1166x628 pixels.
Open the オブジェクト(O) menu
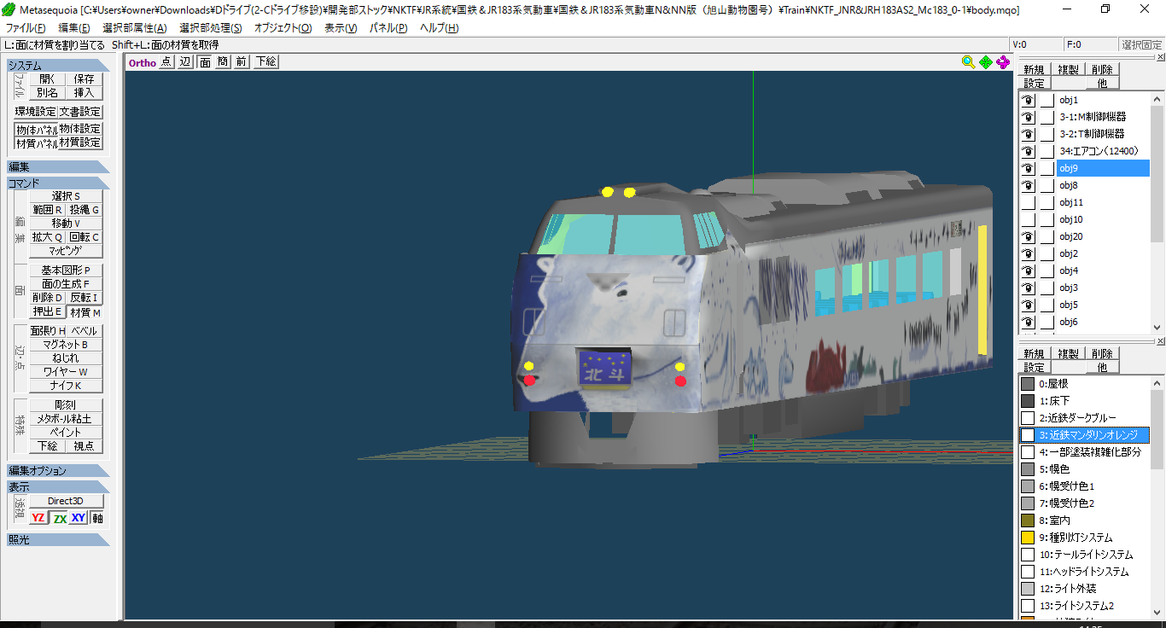point(283,28)
